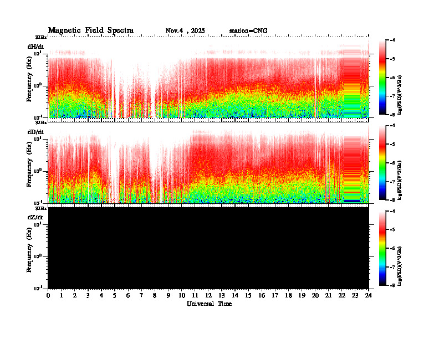Select the dH/dt panel label
The width and height of the screenshot is (439, 339).
coord(35,47)
